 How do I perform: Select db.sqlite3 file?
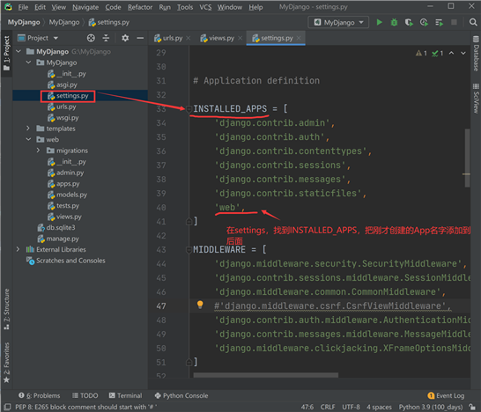[x=56, y=227]
